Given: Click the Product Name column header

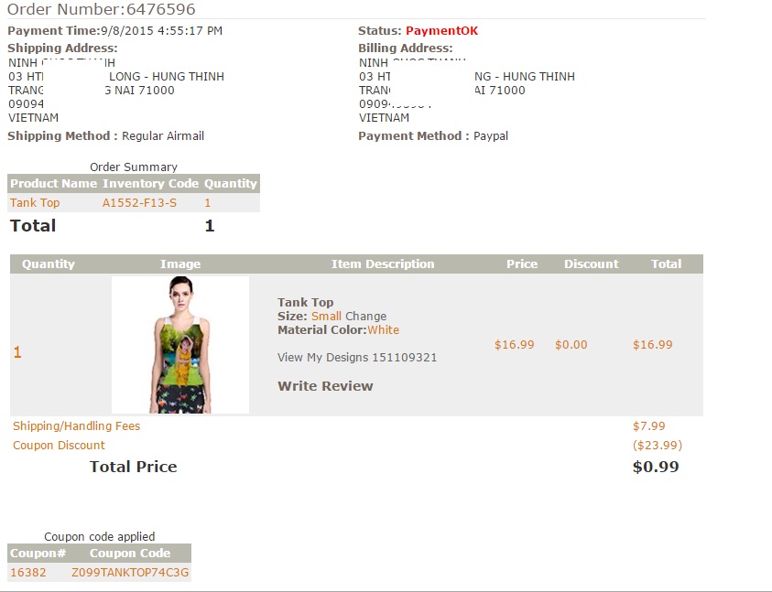Looking at the screenshot, I should tap(53, 184).
